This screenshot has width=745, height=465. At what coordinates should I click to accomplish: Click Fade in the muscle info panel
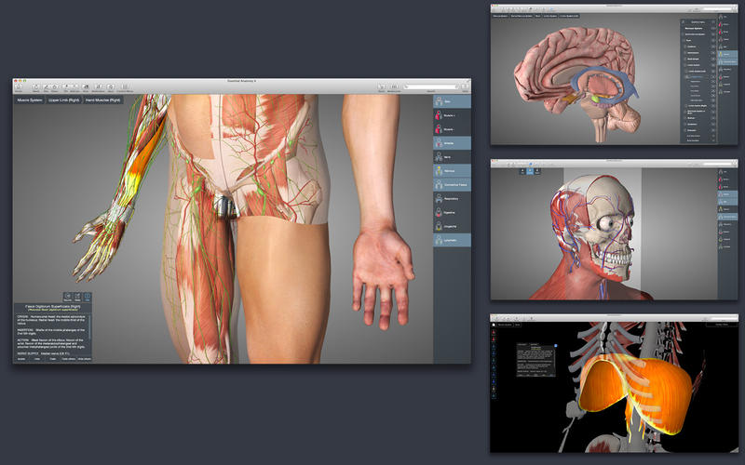point(53,359)
